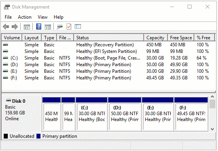Click the disk pane vertical scrollbar thumb

coord(212,104)
